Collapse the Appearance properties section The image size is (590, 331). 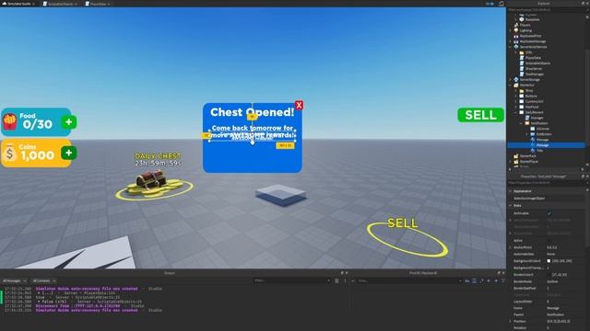click(511, 191)
